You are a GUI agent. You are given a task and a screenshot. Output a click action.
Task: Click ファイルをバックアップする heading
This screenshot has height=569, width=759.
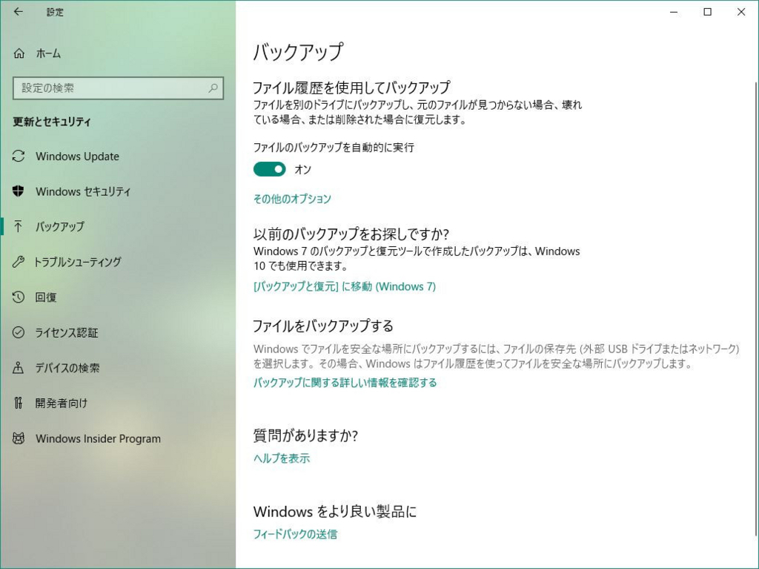click(323, 326)
